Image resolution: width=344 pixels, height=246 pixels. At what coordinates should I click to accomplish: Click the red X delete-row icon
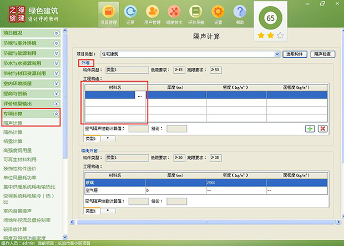click(x=322, y=128)
